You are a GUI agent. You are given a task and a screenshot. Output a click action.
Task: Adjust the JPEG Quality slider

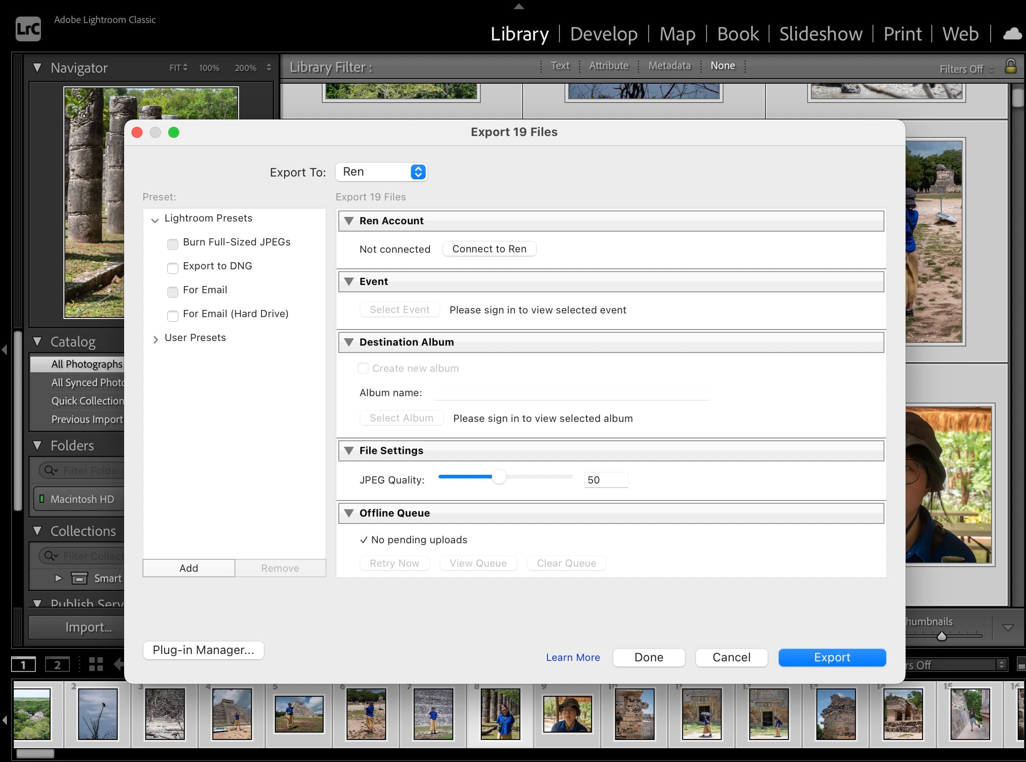(499, 477)
